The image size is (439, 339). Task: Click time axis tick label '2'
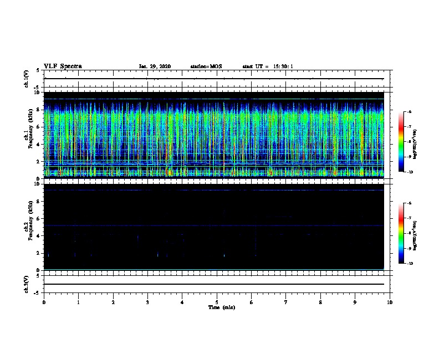(113, 302)
